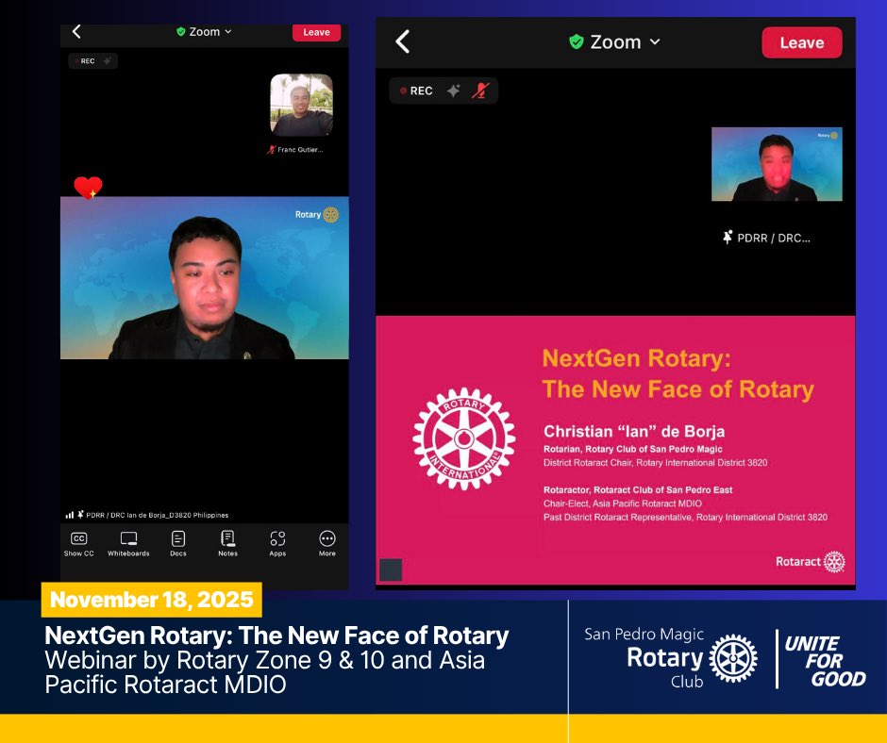Select main speaker video on left screen
The image size is (887, 743).
tap(205, 277)
